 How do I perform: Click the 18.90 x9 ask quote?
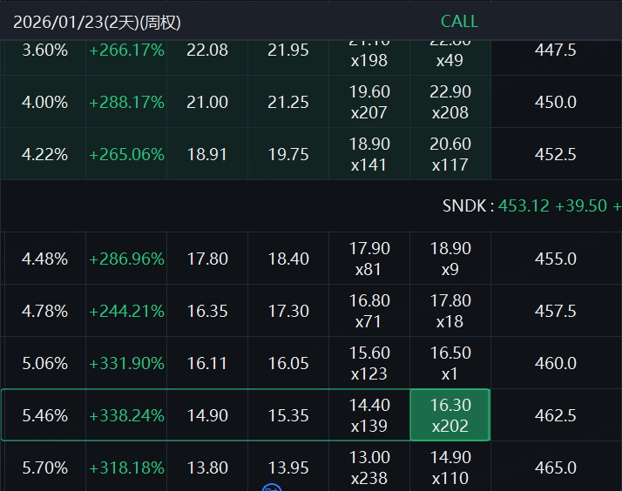(x=450, y=259)
